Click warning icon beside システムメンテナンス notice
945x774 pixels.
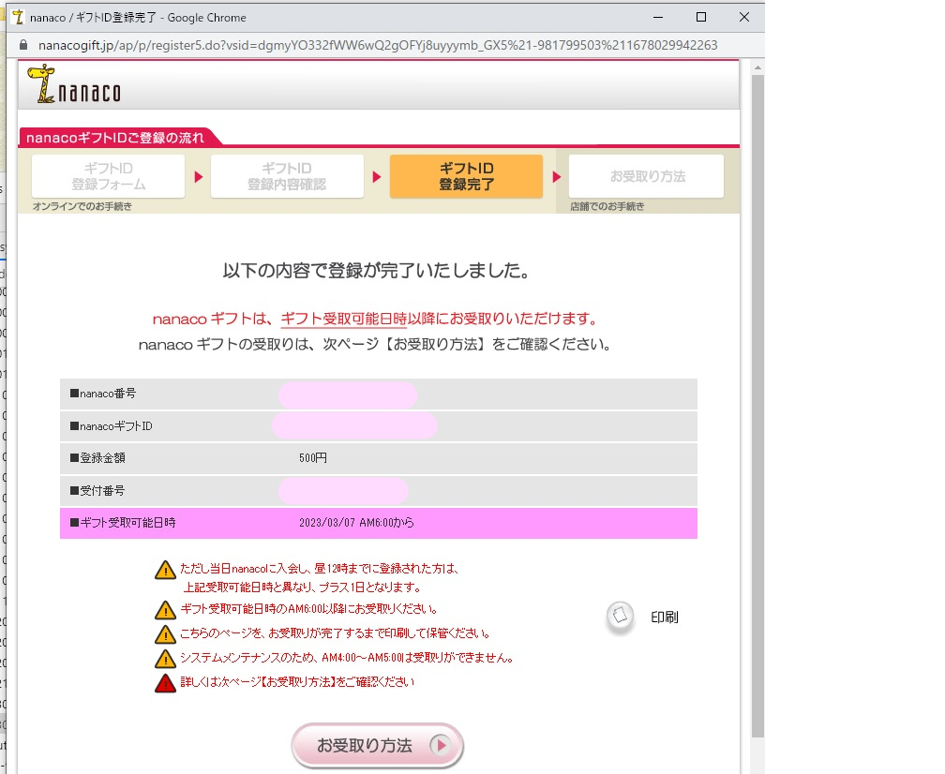(x=165, y=658)
